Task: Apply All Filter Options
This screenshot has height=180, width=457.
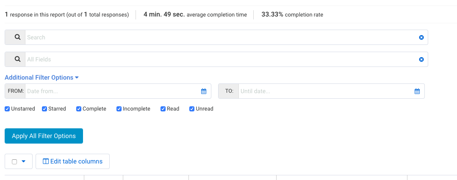Action: pos(44,136)
